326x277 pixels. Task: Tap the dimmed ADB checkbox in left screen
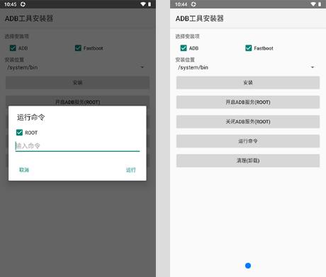13,48
